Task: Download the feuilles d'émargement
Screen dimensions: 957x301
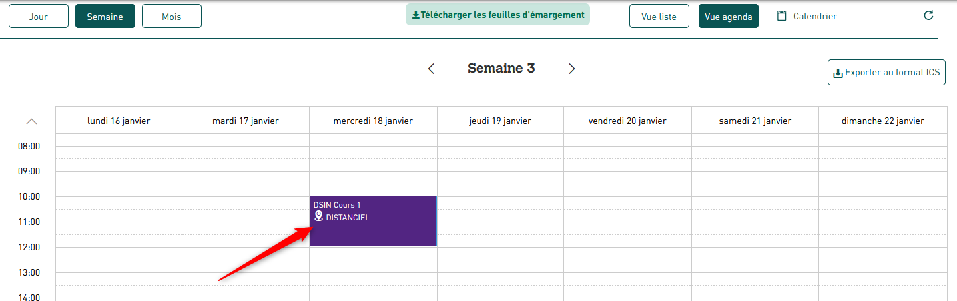Action: (498, 15)
